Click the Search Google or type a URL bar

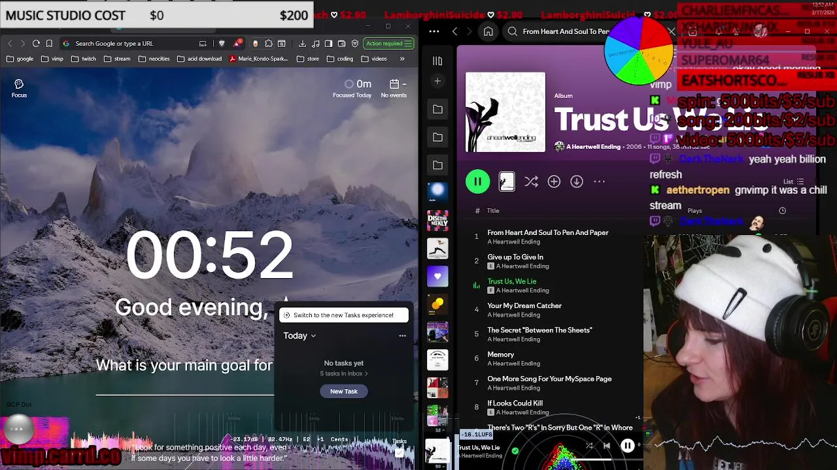[134, 43]
